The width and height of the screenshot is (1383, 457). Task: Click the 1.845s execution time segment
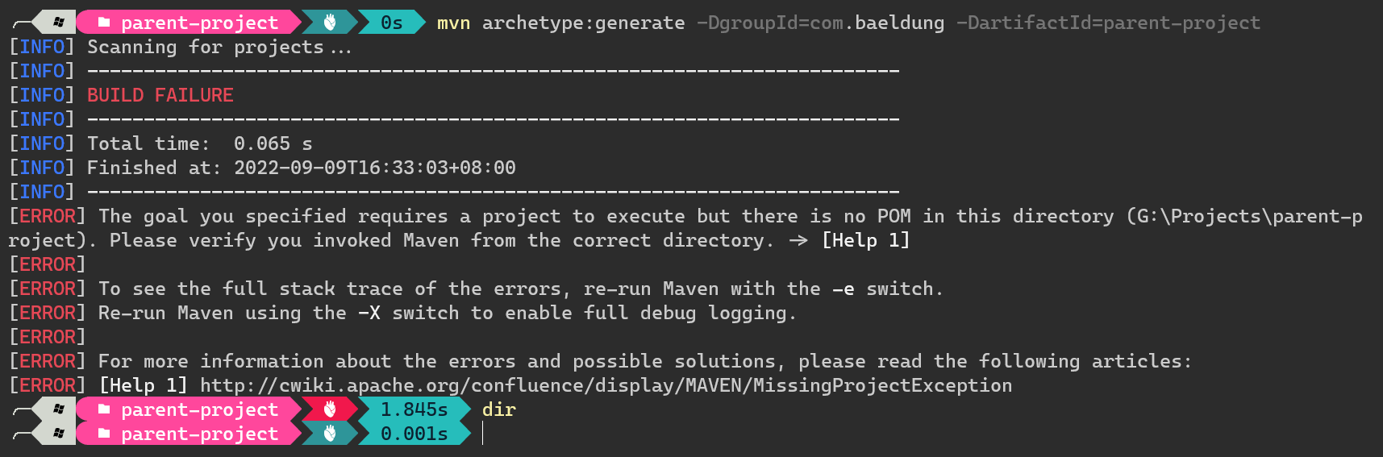414,409
